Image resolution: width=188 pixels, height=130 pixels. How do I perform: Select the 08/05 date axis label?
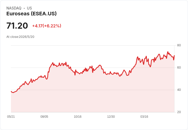click(44, 117)
